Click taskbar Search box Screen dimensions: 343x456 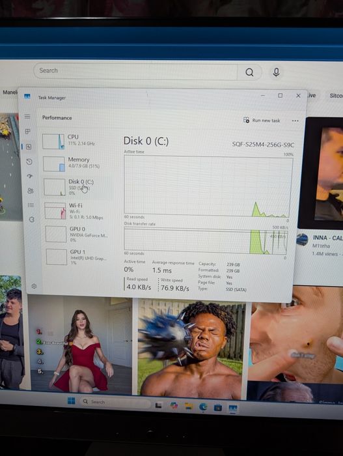[x=115, y=402]
